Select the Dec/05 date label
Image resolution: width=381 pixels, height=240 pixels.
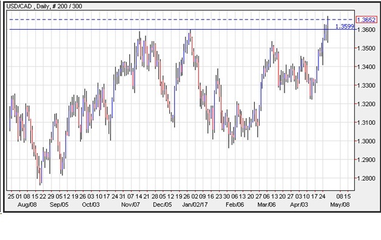[163, 205]
